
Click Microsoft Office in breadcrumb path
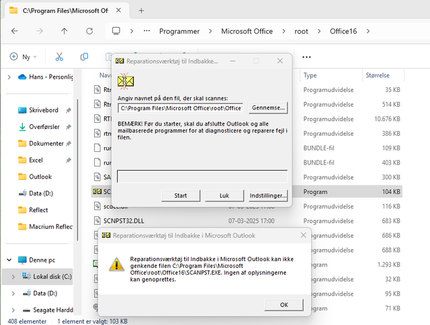pyautogui.click(x=247, y=32)
